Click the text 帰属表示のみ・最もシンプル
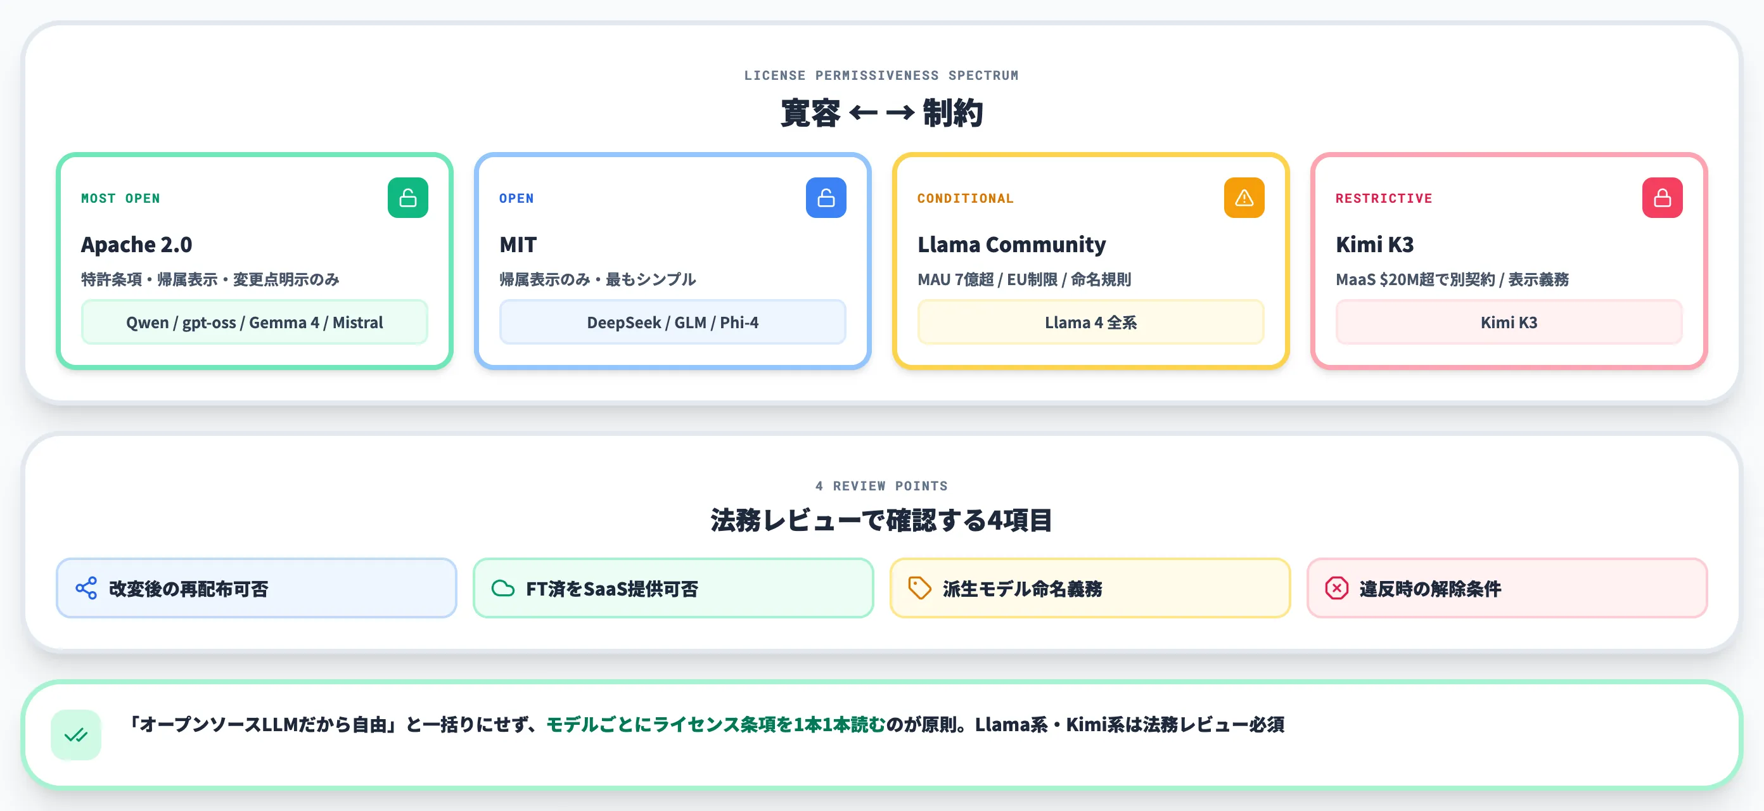1764x811 pixels. click(x=598, y=279)
